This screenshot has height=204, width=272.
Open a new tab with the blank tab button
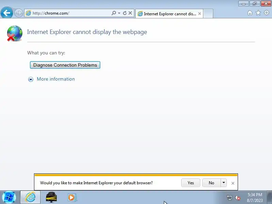pos(208,14)
